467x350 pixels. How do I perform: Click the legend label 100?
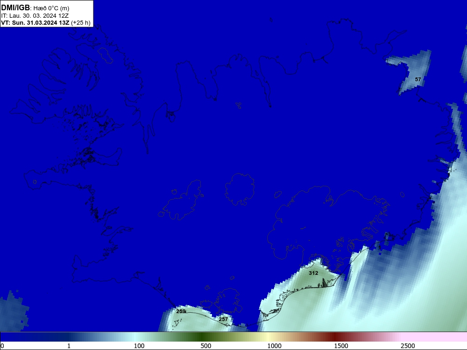click(139, 346)
